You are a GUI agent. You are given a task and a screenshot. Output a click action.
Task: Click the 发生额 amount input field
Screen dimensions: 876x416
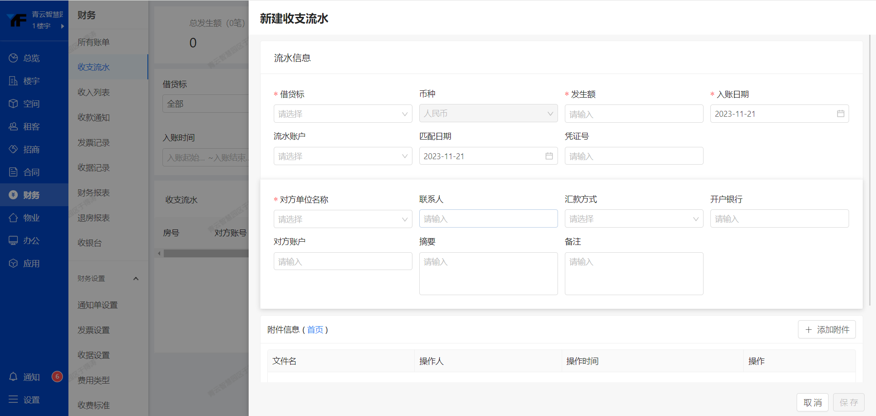pos(633,114)
